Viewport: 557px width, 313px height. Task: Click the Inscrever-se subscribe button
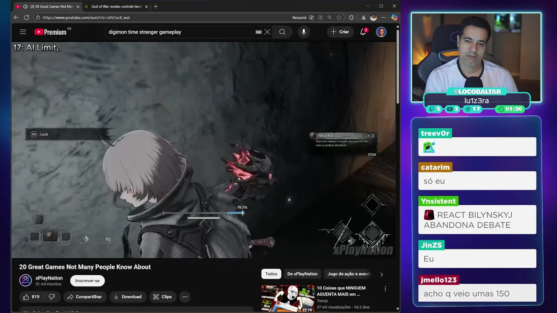(x=87, y=280)
